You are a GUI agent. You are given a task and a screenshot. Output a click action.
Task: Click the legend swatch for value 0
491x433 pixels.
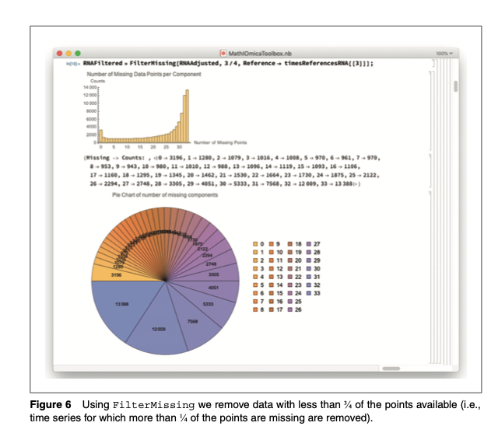pyautogui.click(x=255, y=244)
